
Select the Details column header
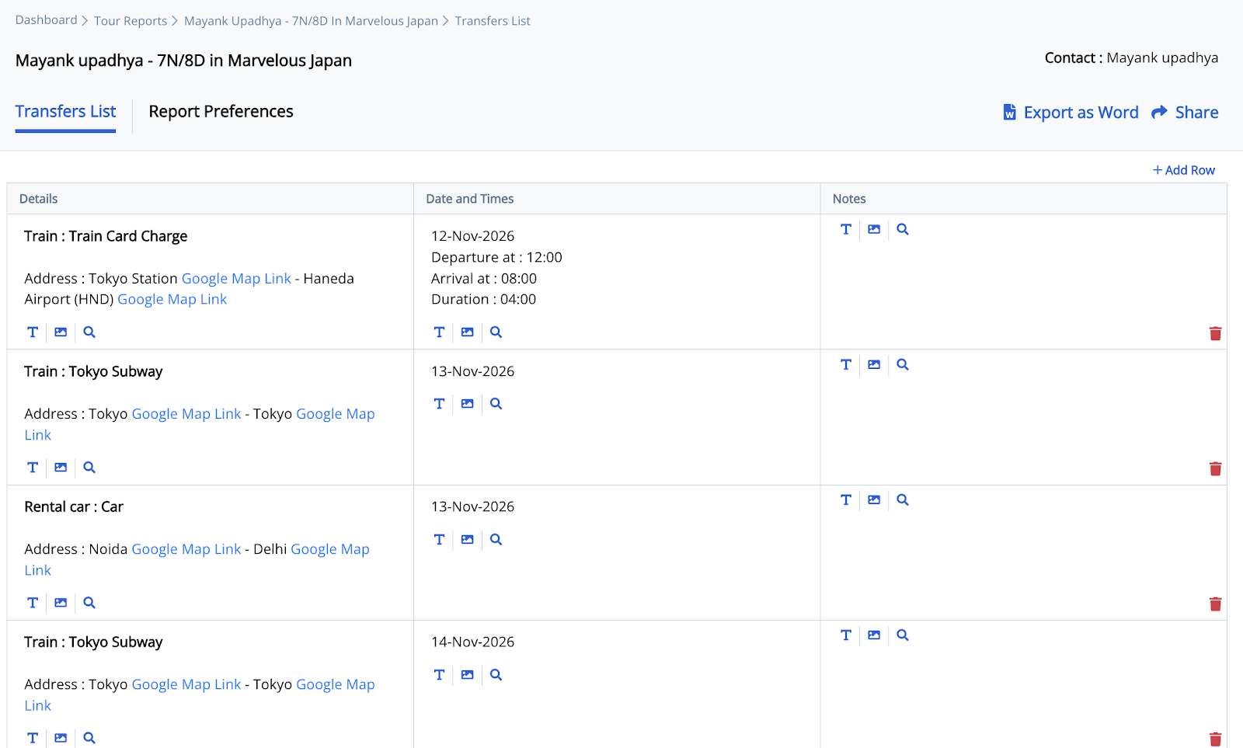[x=39, y=199]
